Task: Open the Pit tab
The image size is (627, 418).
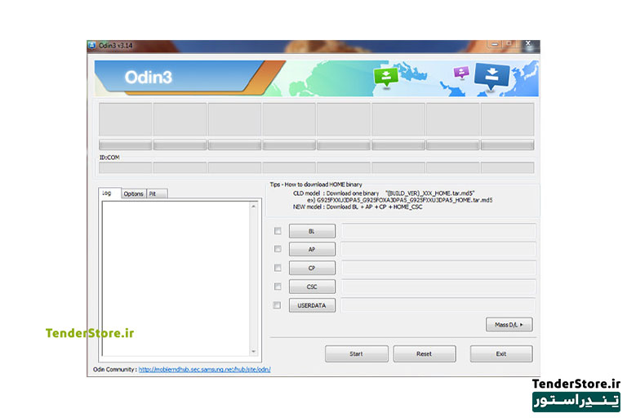Action: point(157,193)
